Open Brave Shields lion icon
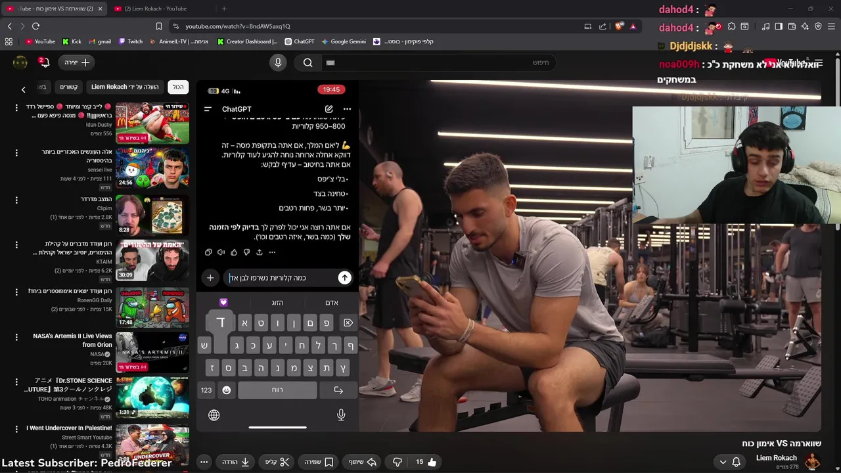This screenshot has width=841, height=473. [618, 26]
